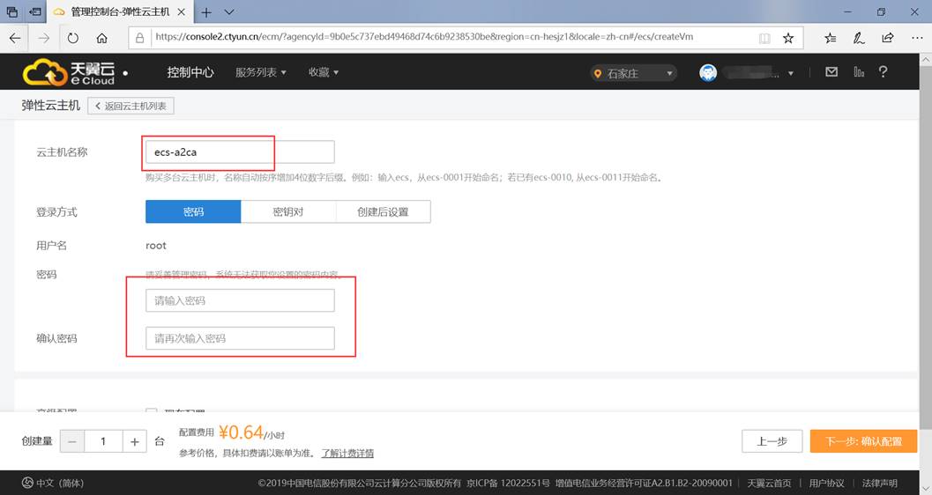The image size is (932, 495).
Task: Click the 云主机名称 input field
Action: click(240, 152)
